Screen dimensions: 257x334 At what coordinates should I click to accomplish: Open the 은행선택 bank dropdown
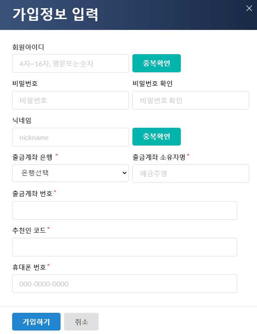[71, 173]
